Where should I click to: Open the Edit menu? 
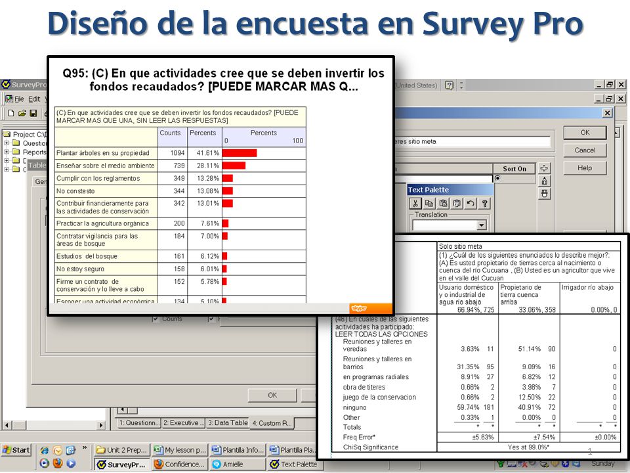coord(34,99)
